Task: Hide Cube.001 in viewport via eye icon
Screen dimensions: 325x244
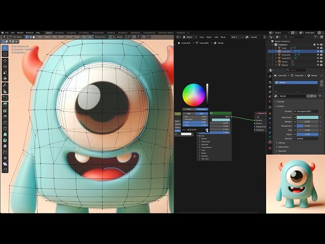Action: pyautogui.click(x=318, y=51)
